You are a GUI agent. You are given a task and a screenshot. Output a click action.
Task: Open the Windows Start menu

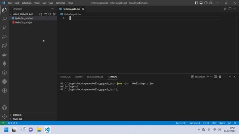[x=6, y=130]
